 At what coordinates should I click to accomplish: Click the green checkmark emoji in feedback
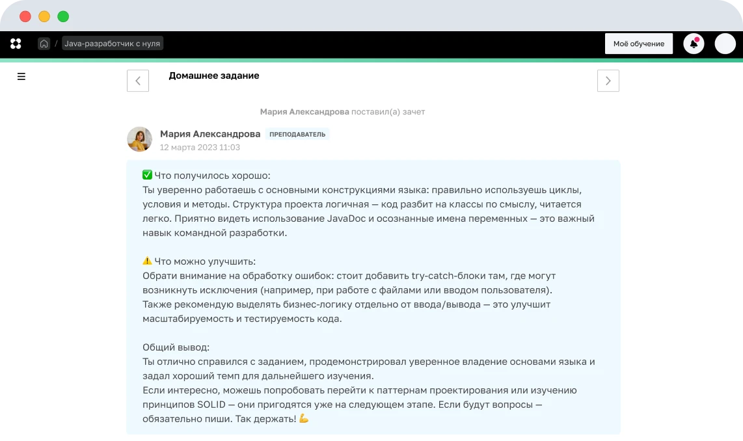point(147,176)
